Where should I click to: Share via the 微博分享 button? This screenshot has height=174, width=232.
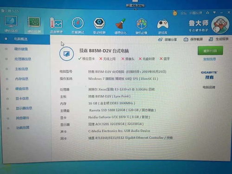coord(168,39)
